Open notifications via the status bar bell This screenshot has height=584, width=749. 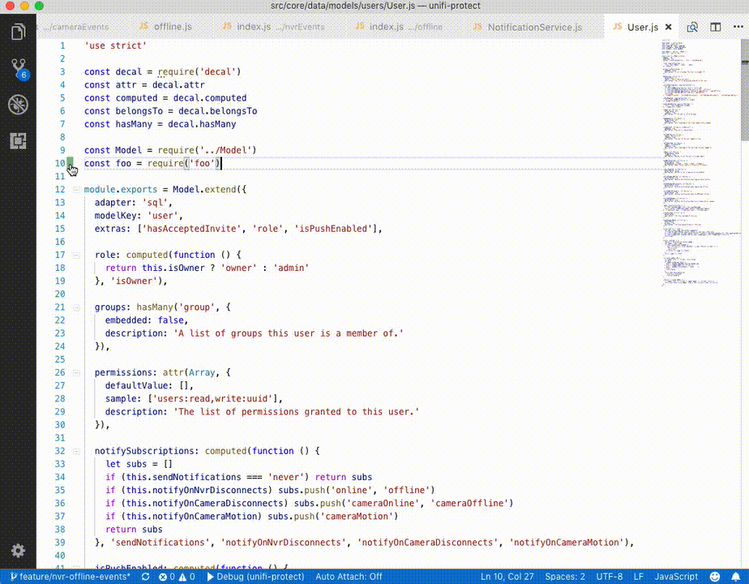[x=736, y=578]
